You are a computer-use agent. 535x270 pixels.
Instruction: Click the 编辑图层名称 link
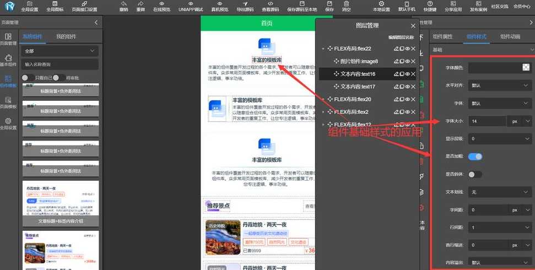tap(401, 37)
